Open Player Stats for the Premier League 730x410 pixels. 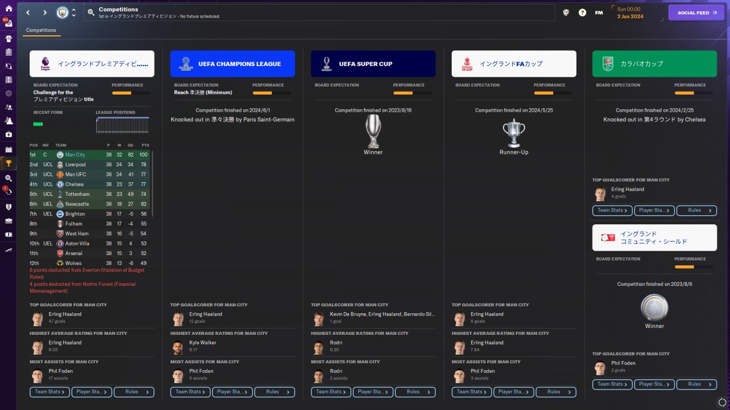(x=92, y=392)
